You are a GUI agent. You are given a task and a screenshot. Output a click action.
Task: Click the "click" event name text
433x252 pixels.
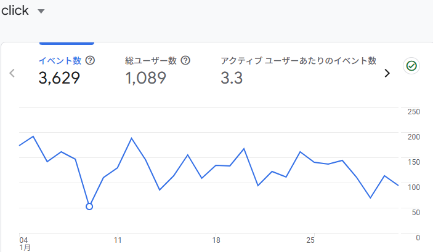click(x=15, y=11)
